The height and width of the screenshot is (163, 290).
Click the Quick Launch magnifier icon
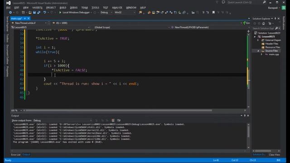click(264, 2)
